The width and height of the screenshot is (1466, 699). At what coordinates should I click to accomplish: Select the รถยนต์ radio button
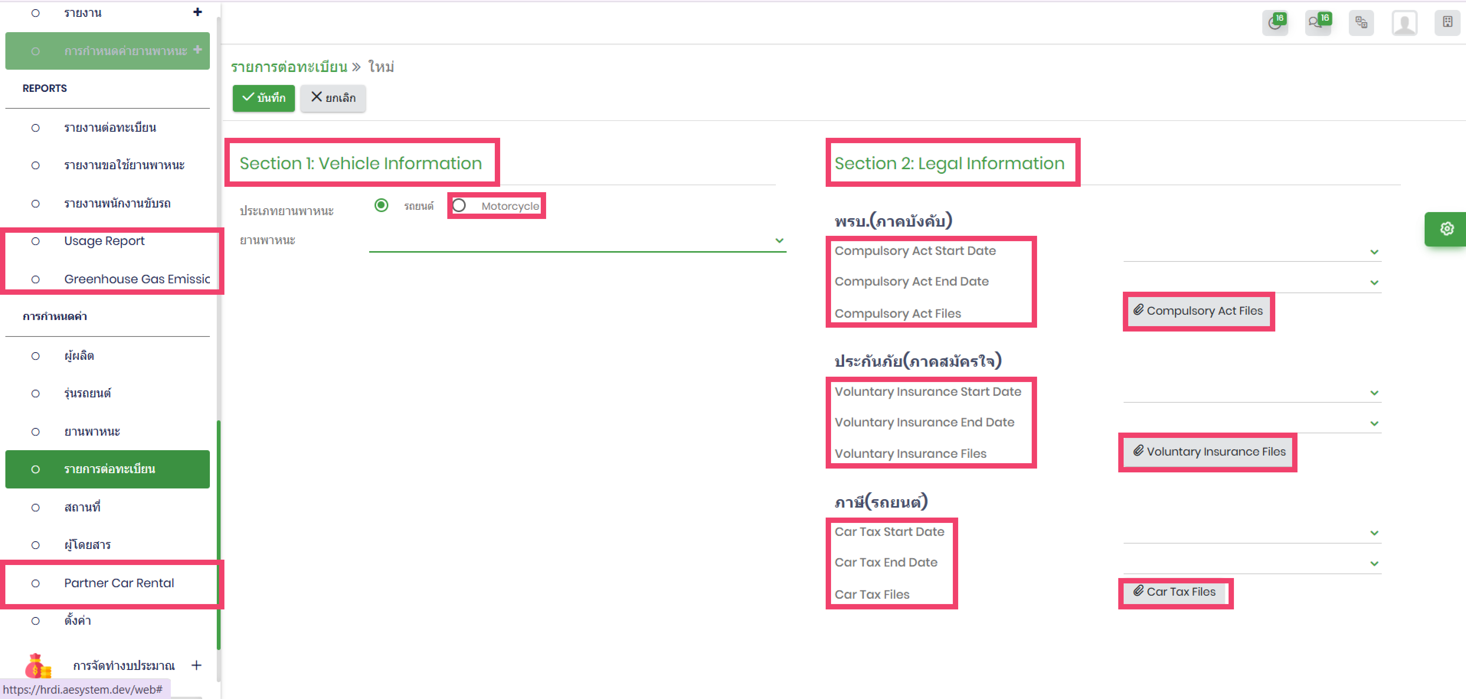(381, 205)
